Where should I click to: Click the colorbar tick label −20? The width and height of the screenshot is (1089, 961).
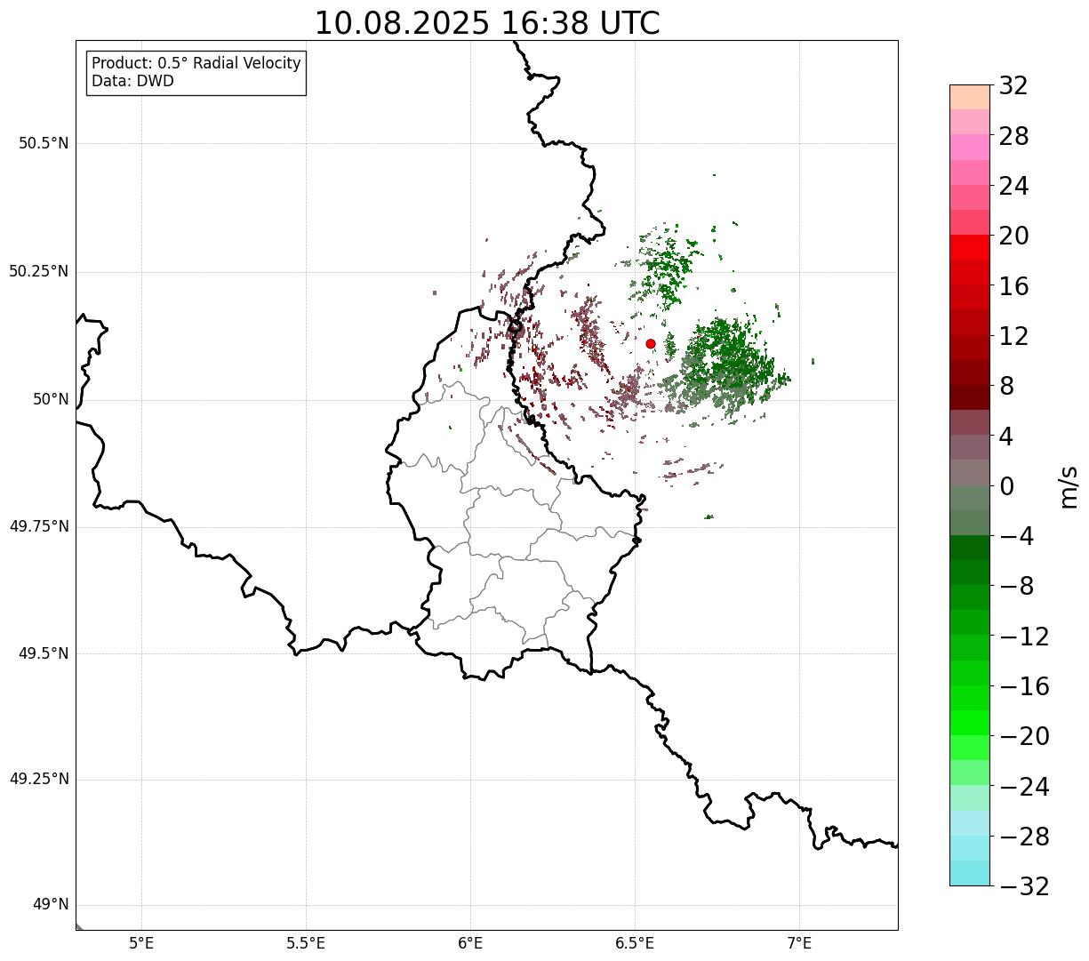pyautogui.click(x=1024, y=736)
